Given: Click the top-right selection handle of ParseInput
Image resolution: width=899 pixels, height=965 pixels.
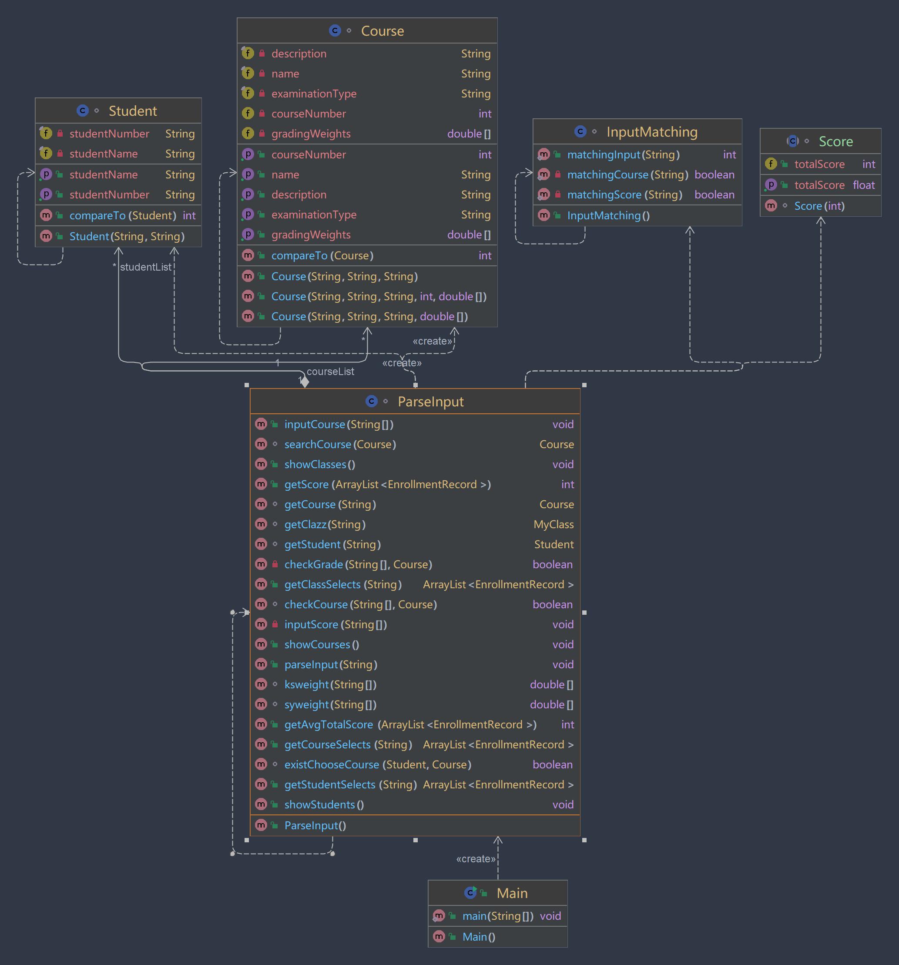Looking at the screenshot, I should click(x=584, y=385).
